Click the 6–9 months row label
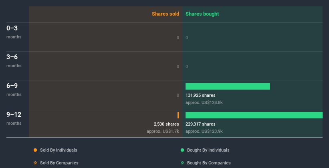Screen dimensions: 329x168 (x=14, y=90)
